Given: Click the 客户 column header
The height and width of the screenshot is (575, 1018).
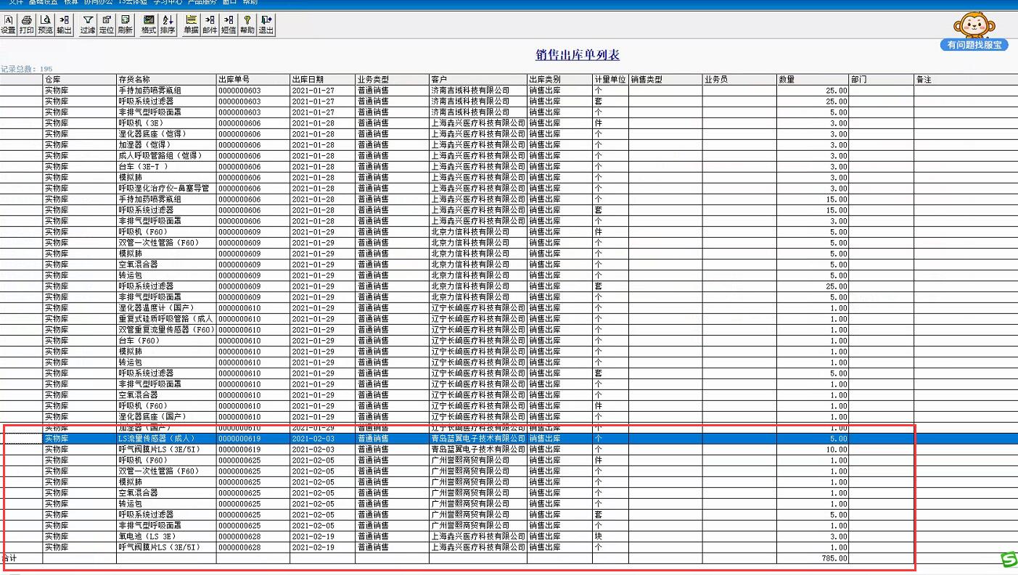Looking at the screenshot, I should (478, 79).
